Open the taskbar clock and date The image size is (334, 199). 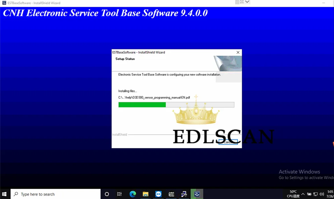coord(330,194)
